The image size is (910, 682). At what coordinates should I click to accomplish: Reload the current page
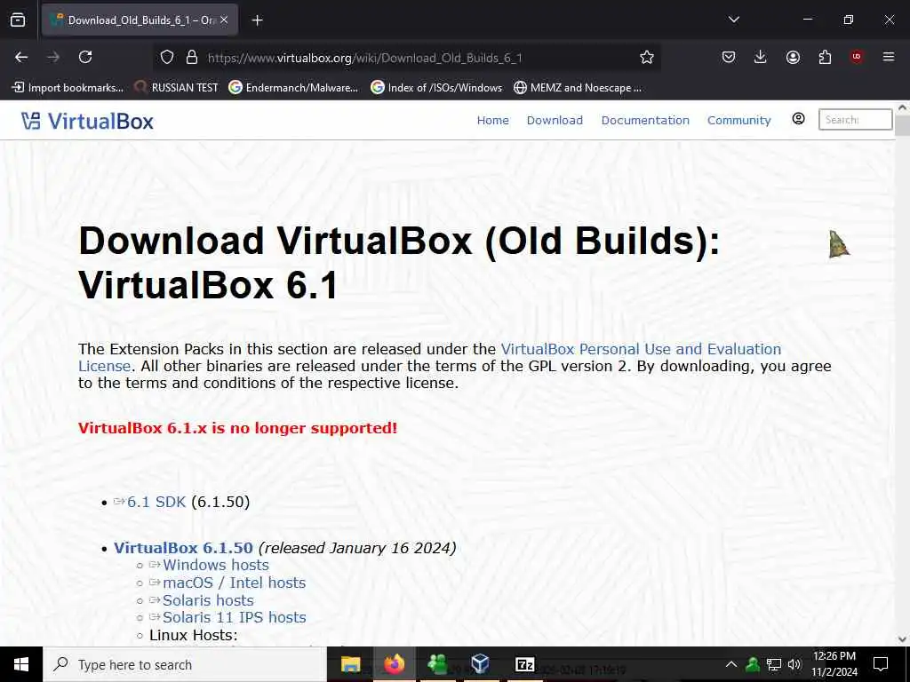[85, 57]
